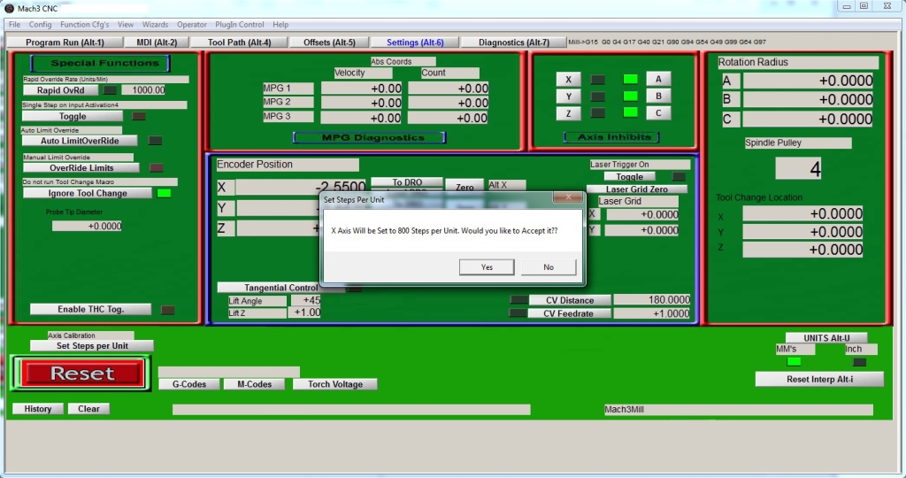Switch to Program Run (Alt-1) tab

(65, 42)
